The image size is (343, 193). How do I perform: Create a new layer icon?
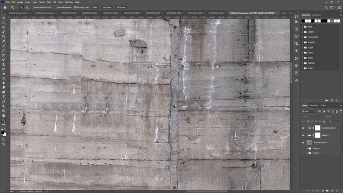coord(332,191)
